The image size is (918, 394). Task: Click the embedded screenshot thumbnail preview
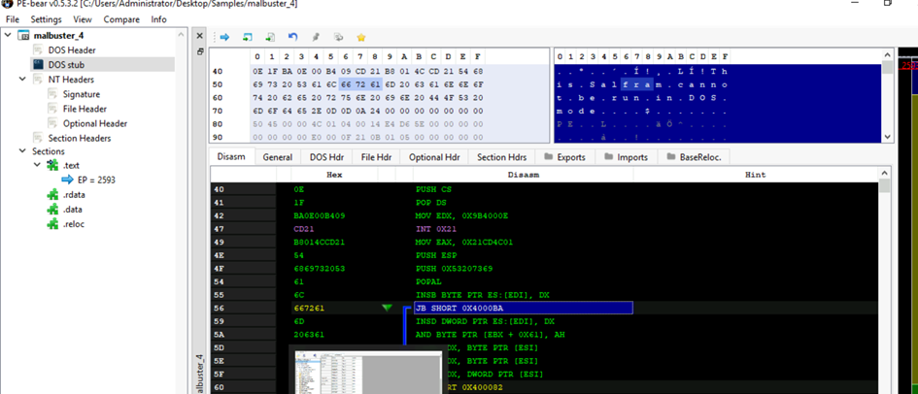[x=367, y=373]
